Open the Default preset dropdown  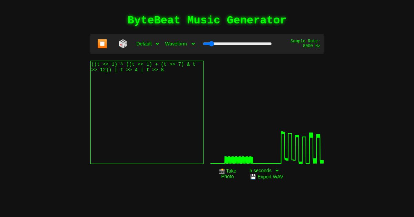[x=148, y=44]
